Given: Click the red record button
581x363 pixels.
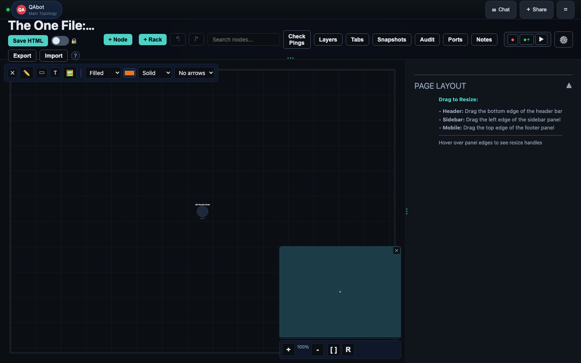Looking at the screenshot, I should point(512,40).
